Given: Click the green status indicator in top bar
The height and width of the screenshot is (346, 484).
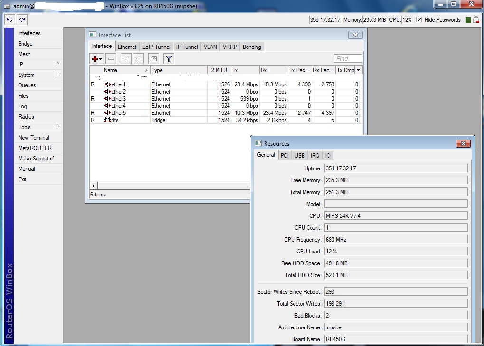Looking at the screenshot, I should tap(468, 20).
